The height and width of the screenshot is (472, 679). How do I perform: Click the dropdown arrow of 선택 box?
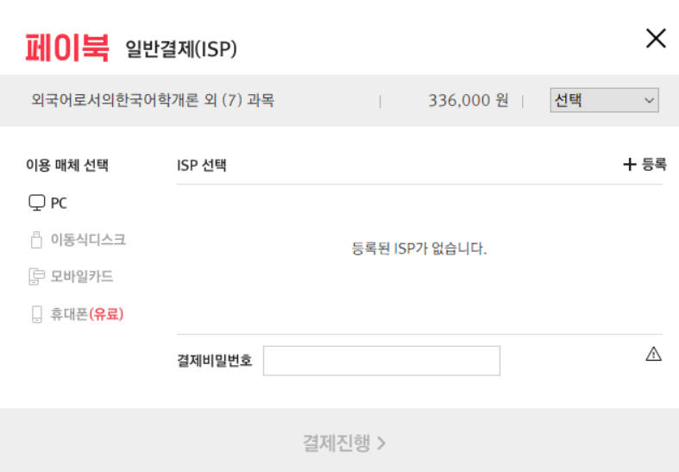[649, 100]
